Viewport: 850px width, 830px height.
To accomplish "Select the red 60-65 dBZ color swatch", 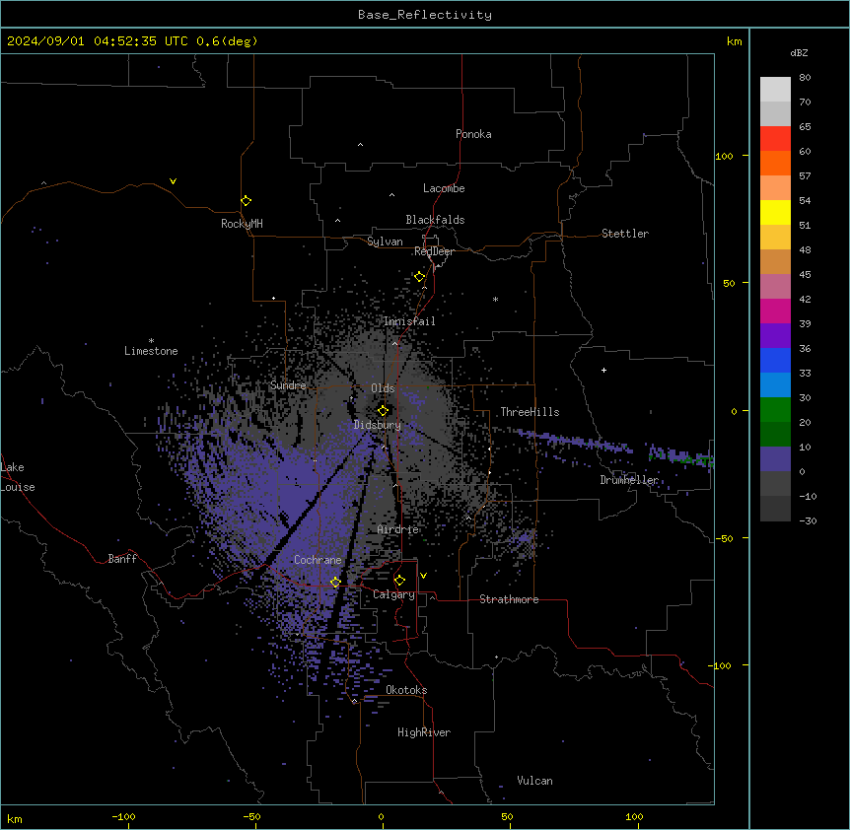I will 775,139.
